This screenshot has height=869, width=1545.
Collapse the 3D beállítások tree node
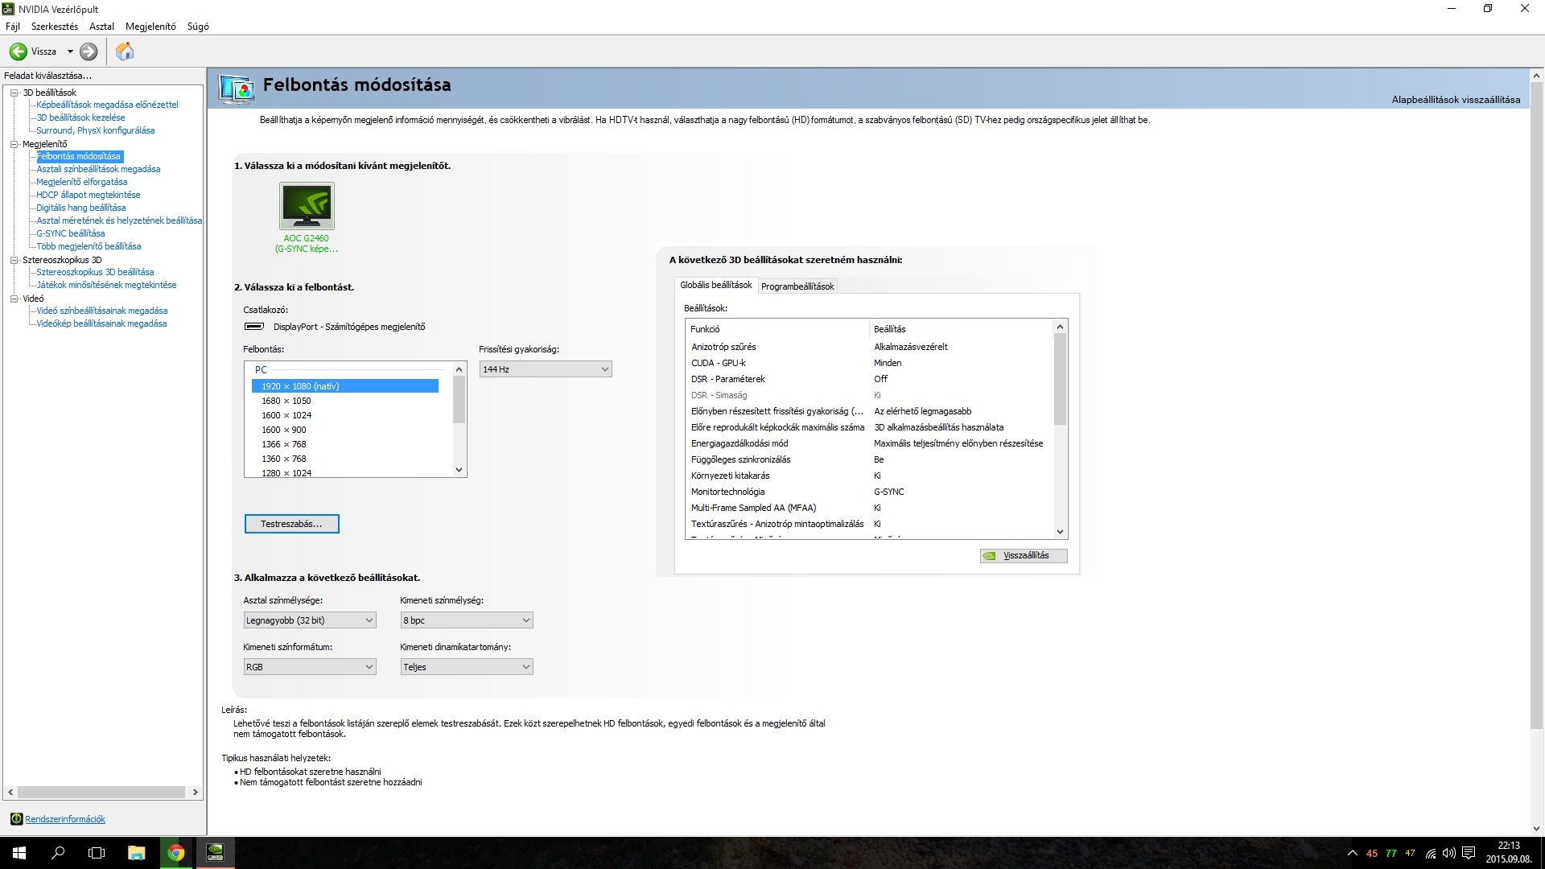point(14,93)
